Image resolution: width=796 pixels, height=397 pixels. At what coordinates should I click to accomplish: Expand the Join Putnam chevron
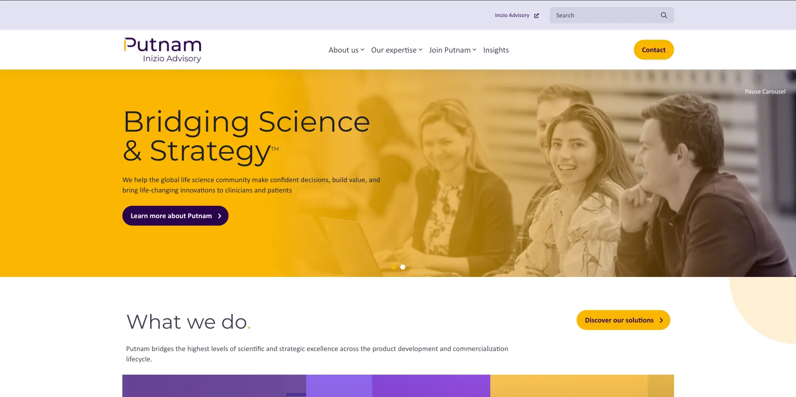475,50
